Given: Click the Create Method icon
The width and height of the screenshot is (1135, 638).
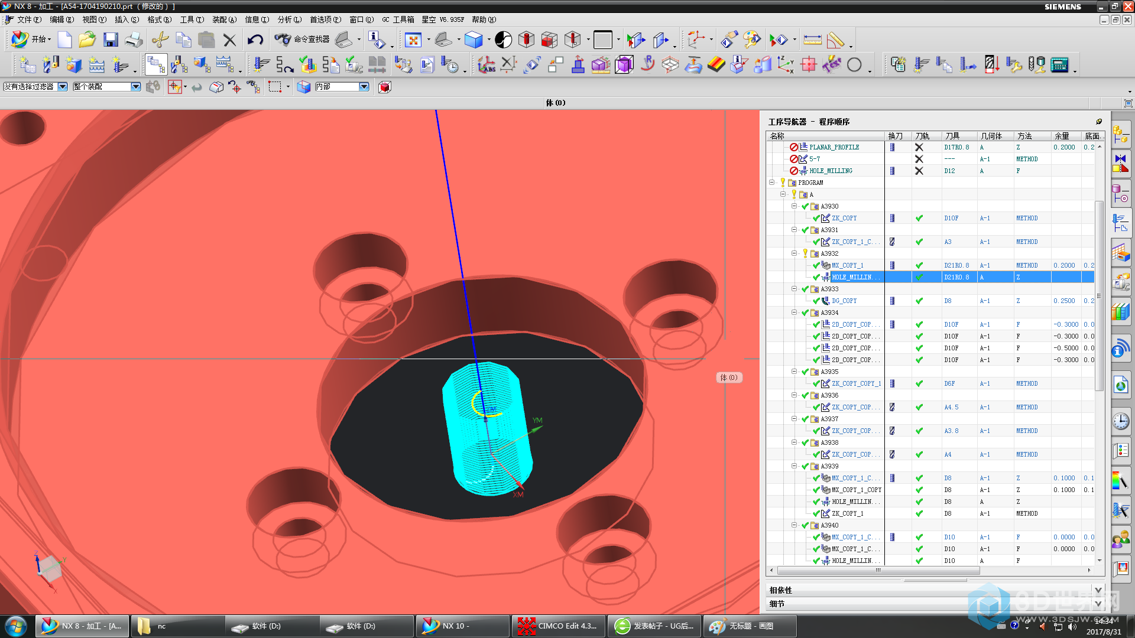Looking at the screenshot, I should point(96,64).
